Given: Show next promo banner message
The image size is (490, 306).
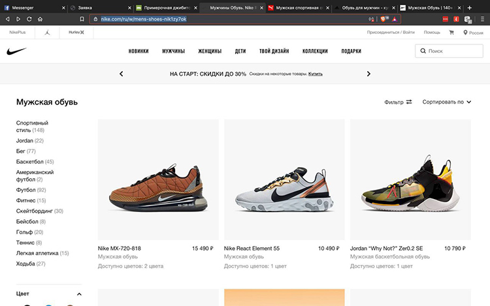Looking at the screenshot, I should pyautogui.click(x=368, y=74).
